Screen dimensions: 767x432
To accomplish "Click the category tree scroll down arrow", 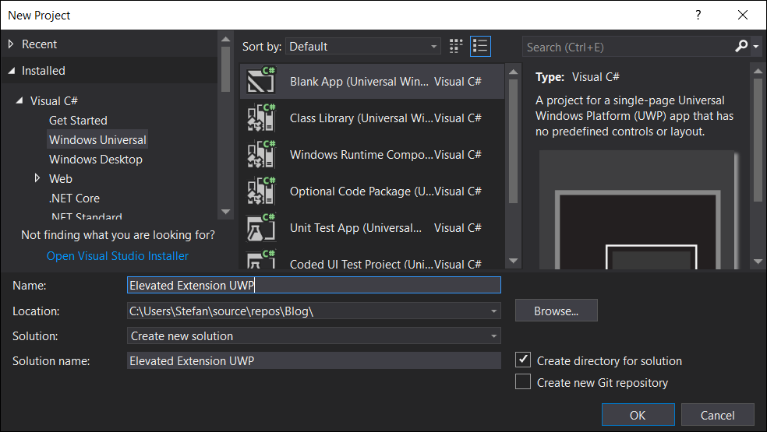I will pos(225,212).
